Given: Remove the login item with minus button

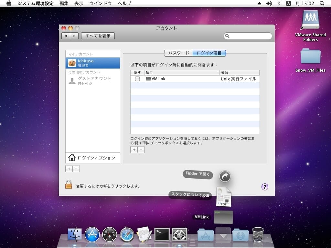Looking at the screenshot, I should pyautogui.click(x=141, y=150).
